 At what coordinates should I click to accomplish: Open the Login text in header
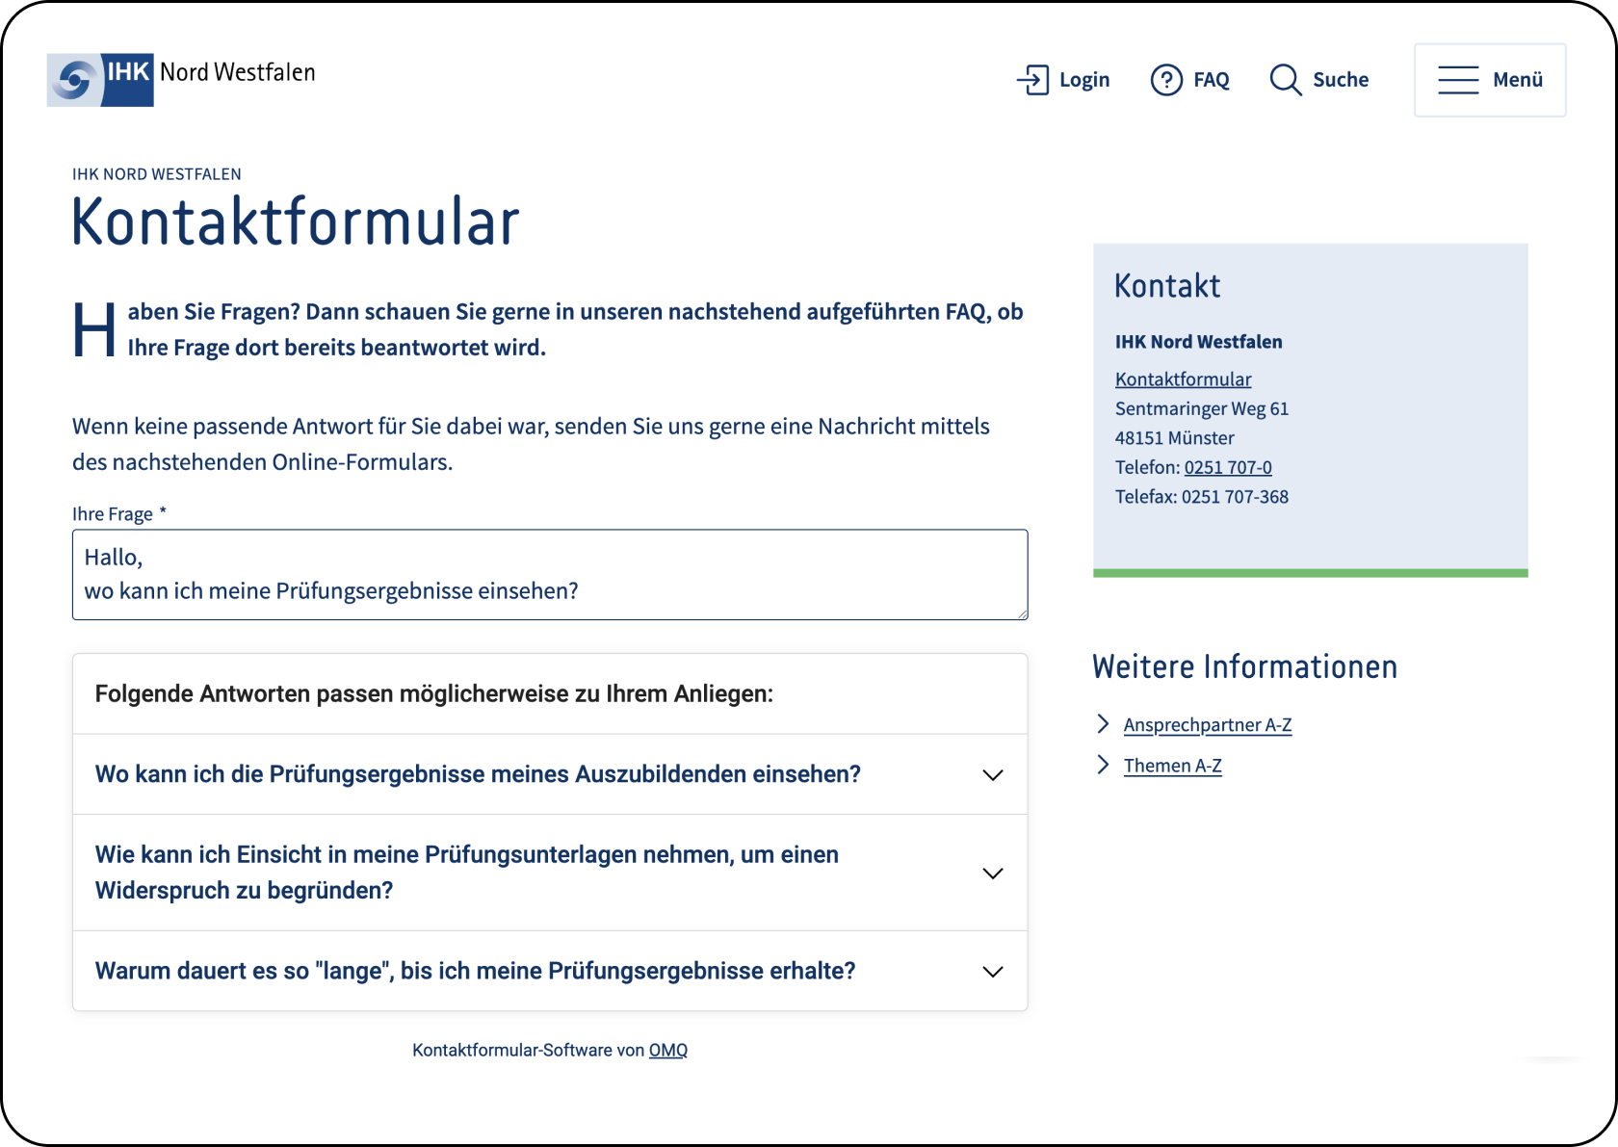coord(1084,80)
